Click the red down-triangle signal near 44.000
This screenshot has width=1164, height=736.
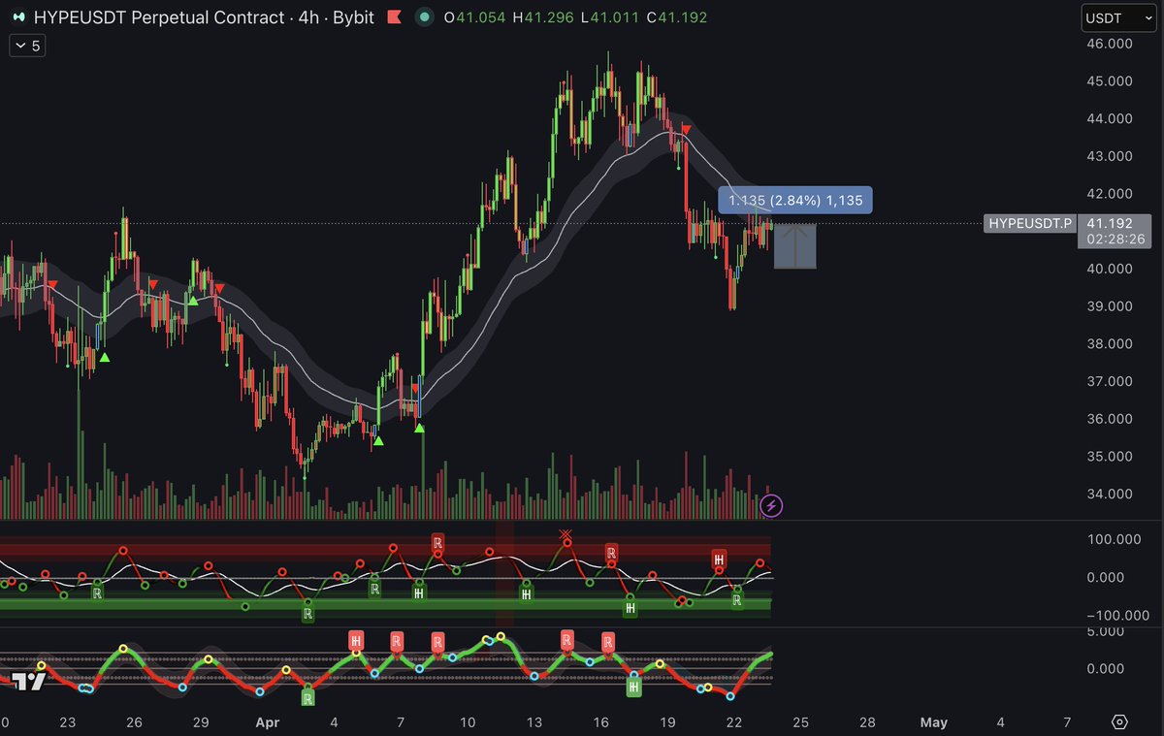[686, 129]
